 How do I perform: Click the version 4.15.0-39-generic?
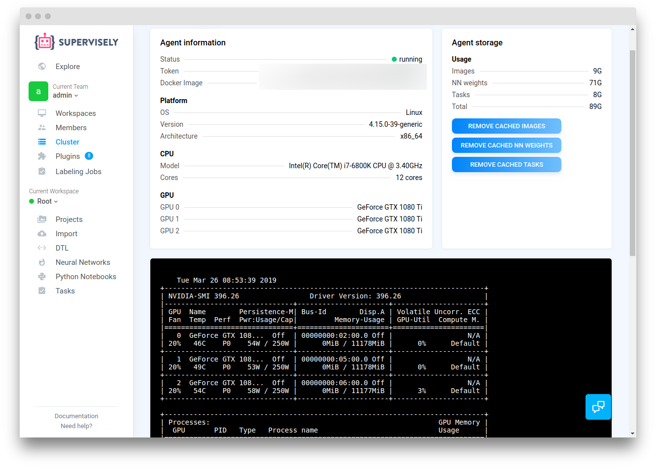395,124
